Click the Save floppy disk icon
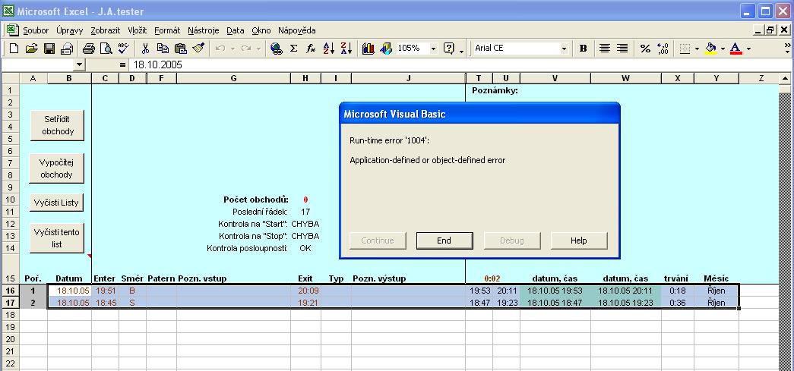The image size is (794, 371). coord(49,49)
